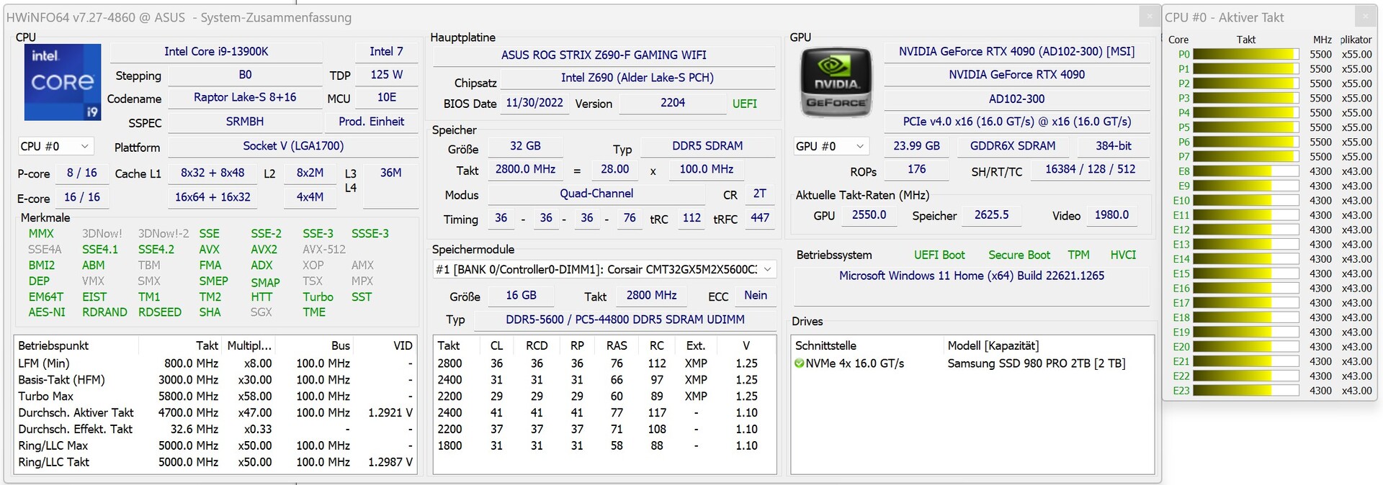This screenshot has width=1383, height=485.
Task: Click the L3 cache 36M value
Action: 390,173
